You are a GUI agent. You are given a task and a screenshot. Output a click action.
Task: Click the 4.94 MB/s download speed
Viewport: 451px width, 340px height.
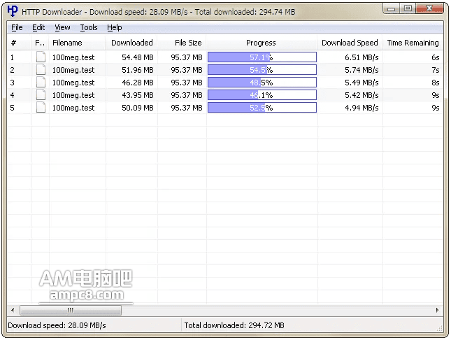361,108
